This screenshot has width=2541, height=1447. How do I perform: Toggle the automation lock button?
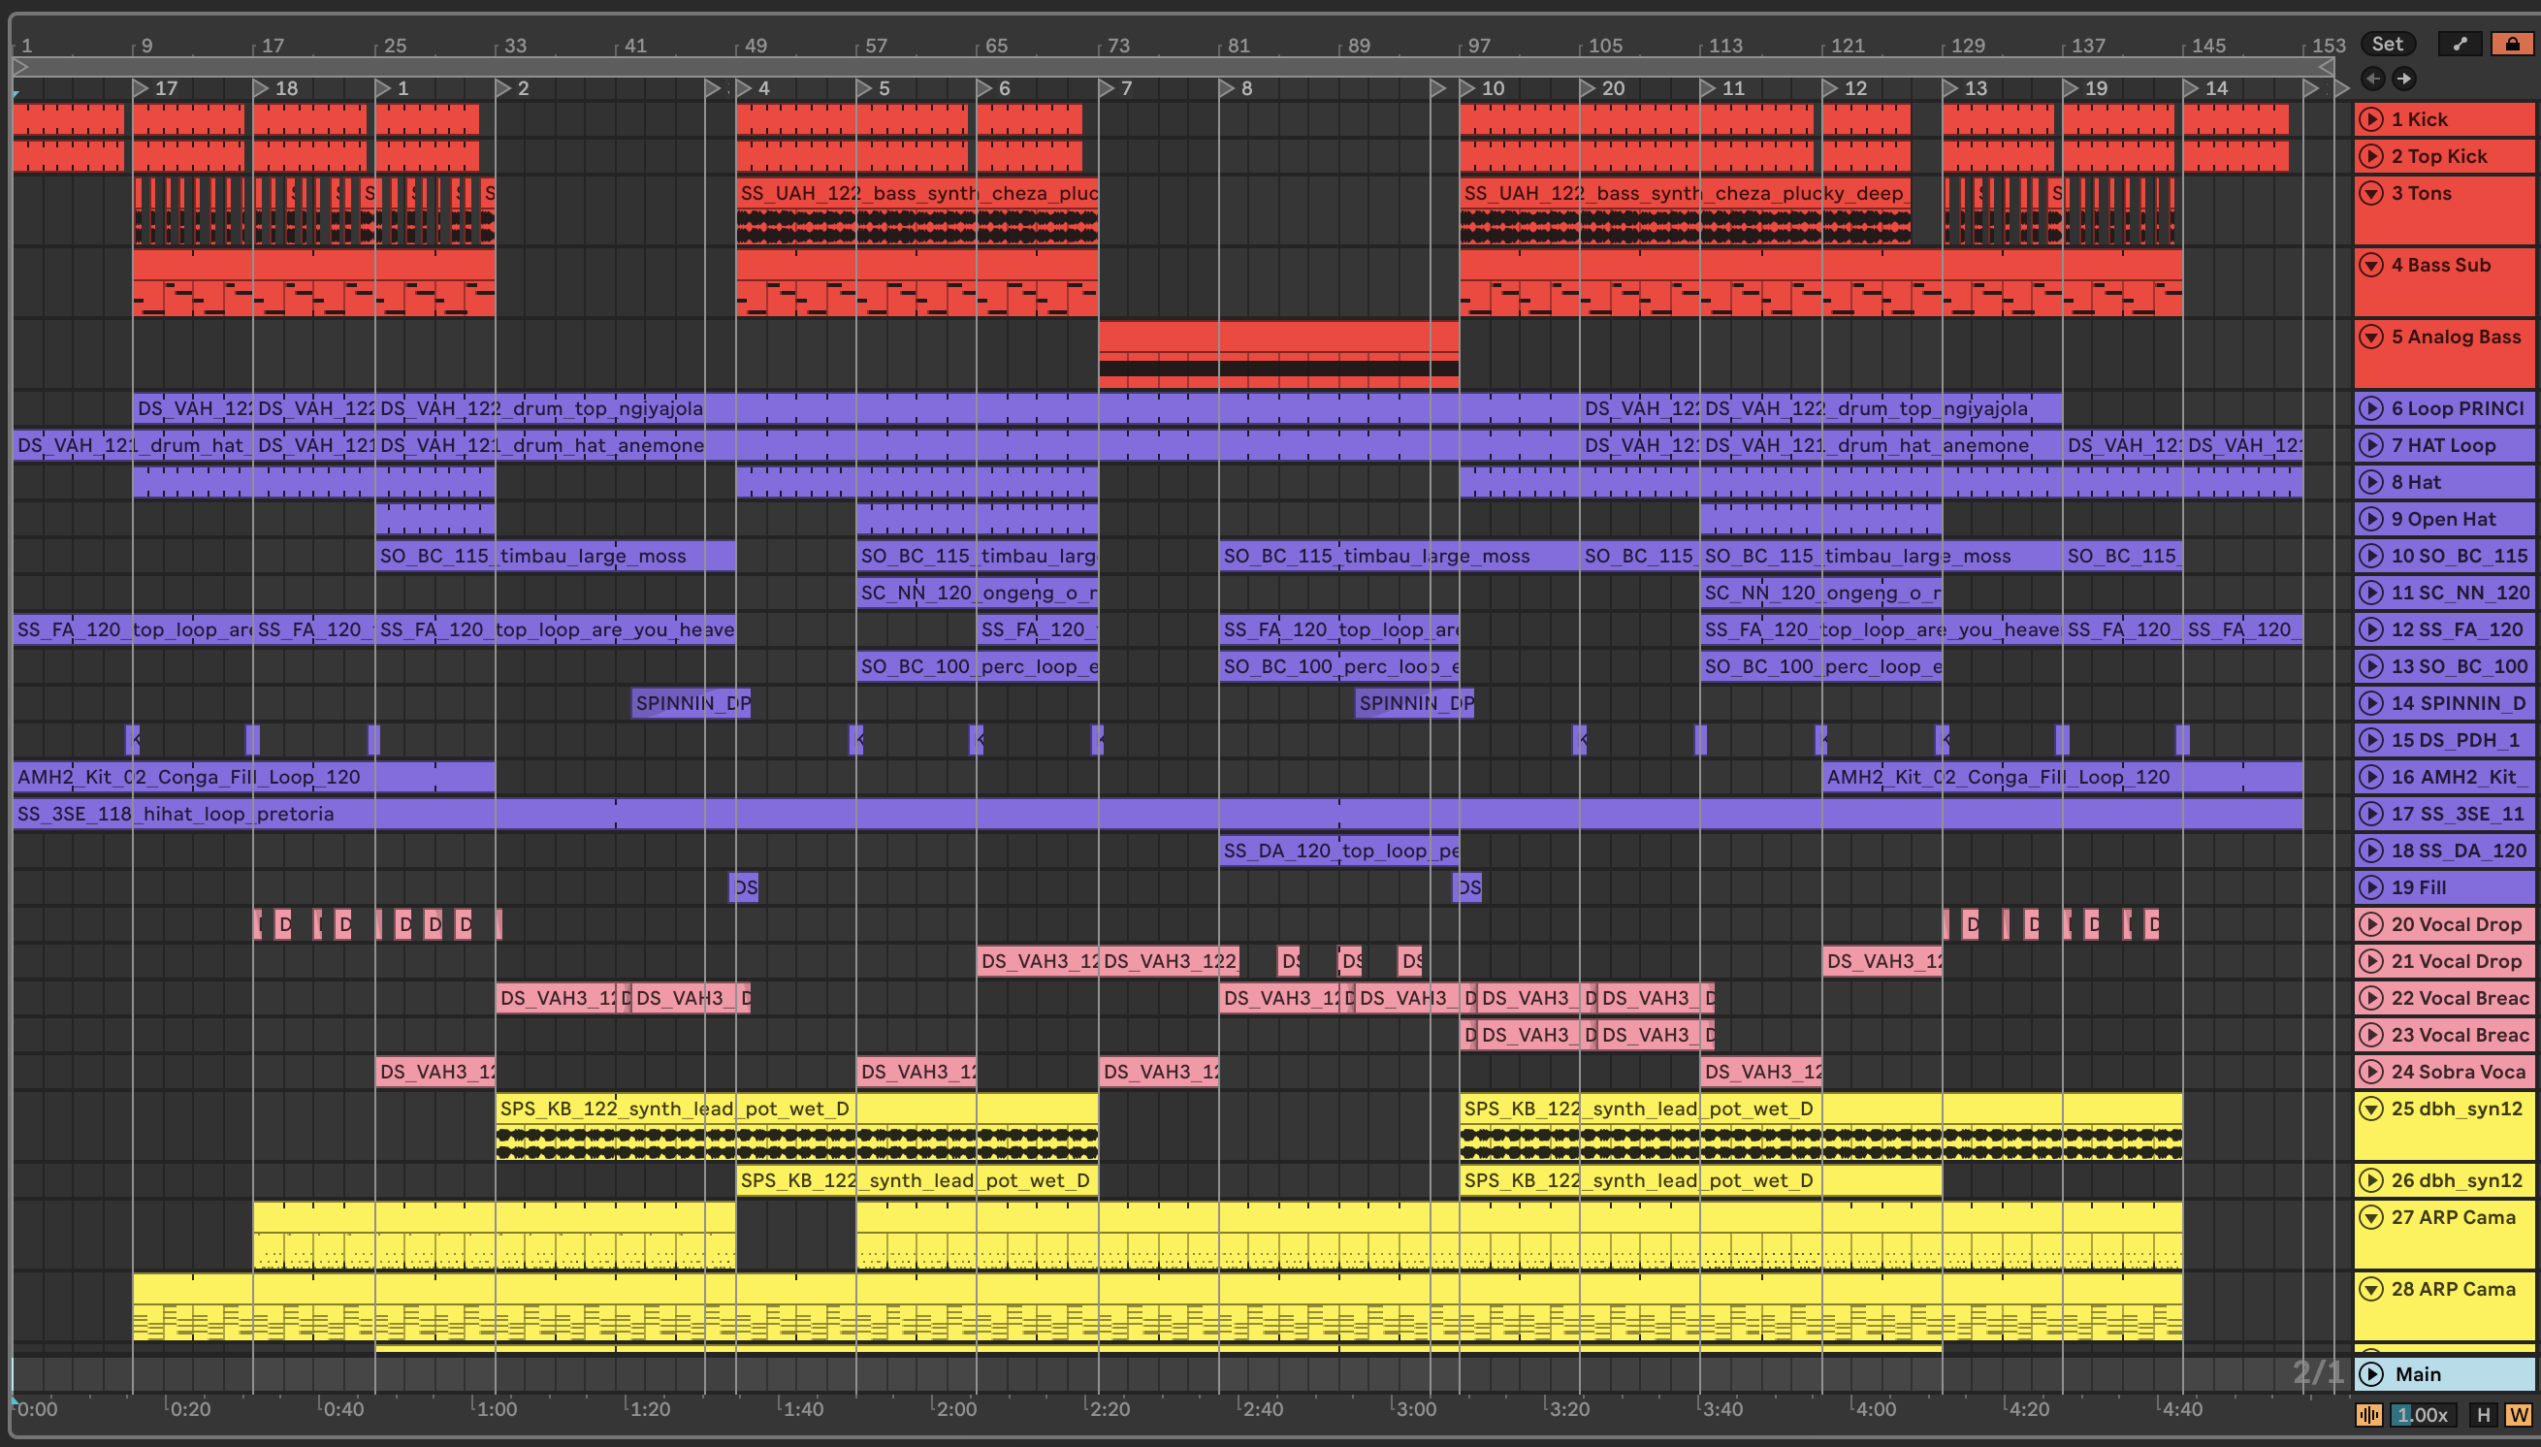click(x=2511, y=44)
